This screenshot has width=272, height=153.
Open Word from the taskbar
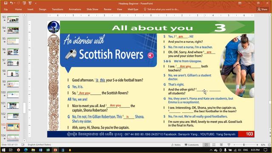41,150
